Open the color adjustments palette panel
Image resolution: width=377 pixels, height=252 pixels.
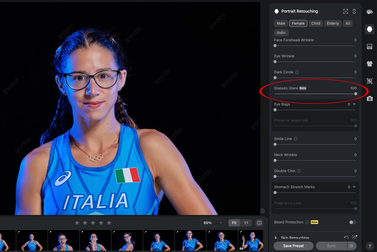pos(370,12)
